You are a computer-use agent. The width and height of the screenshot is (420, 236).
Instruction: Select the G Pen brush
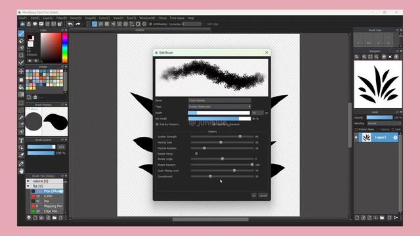(47, 196)
